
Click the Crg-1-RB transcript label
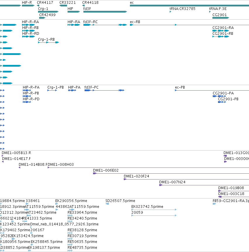coord(46,39)
